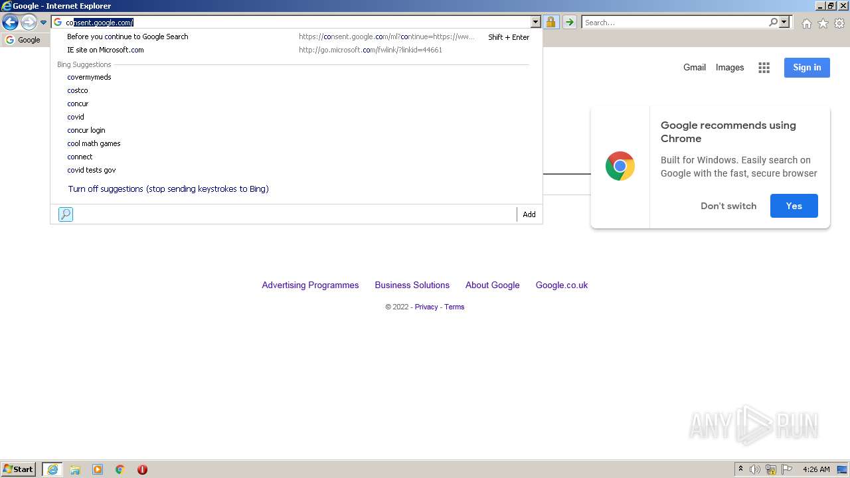Click the security lock icon
Image resolution: width=850 pixels, height=478 pixels.
[x=551, y=23]
